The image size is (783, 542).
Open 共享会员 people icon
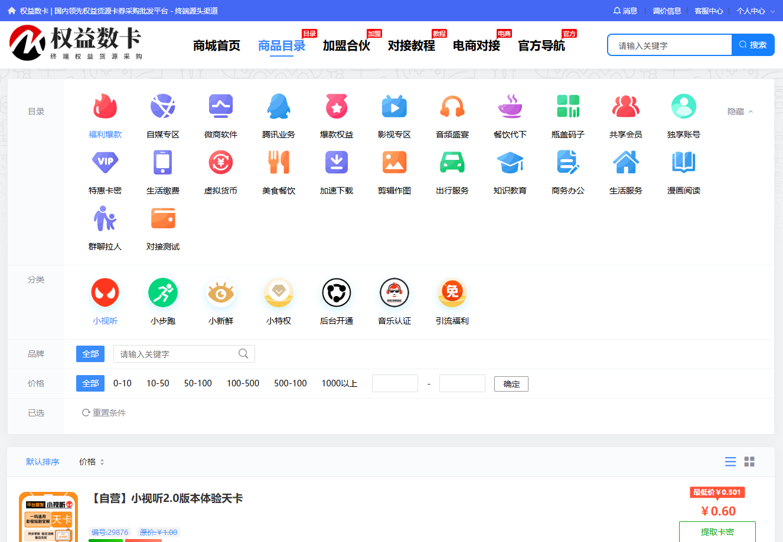(x=626, y=107)
